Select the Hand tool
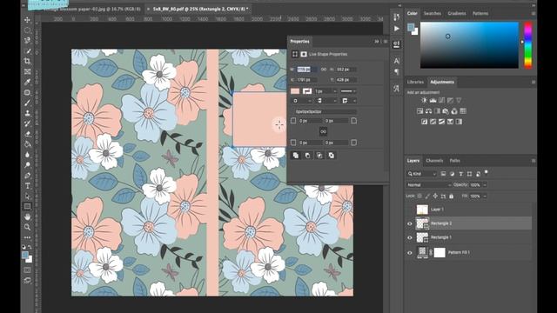Viewport: 557px width, 313px height. click(x=27, y=216)
